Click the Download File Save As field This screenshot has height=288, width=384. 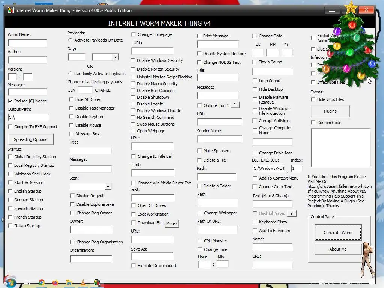click(x=152, y=256)
